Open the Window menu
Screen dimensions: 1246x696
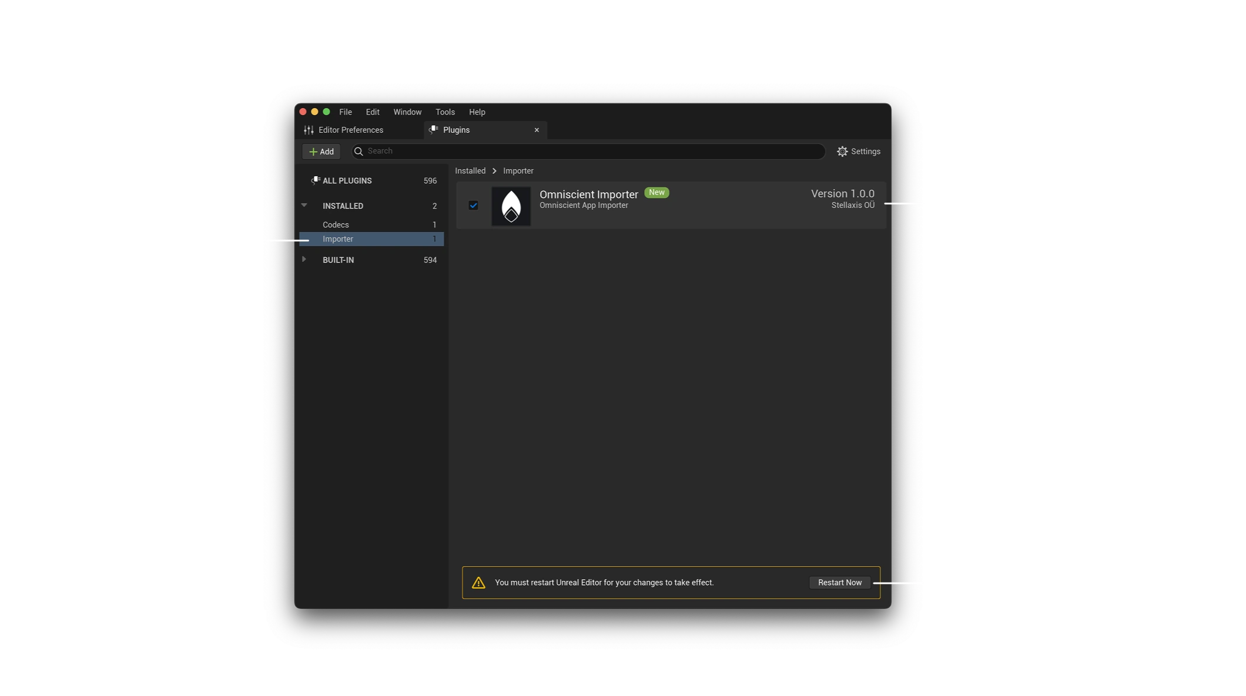point(407,112)
